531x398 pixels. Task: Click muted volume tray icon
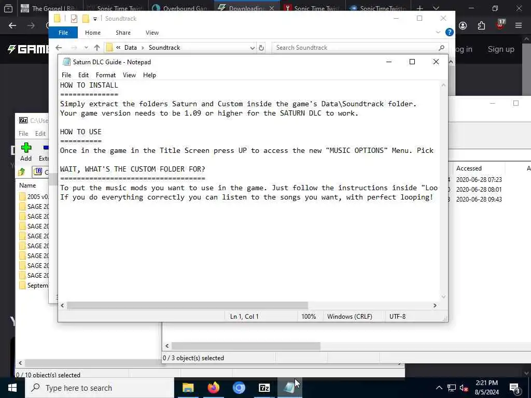tap(464, 388)
